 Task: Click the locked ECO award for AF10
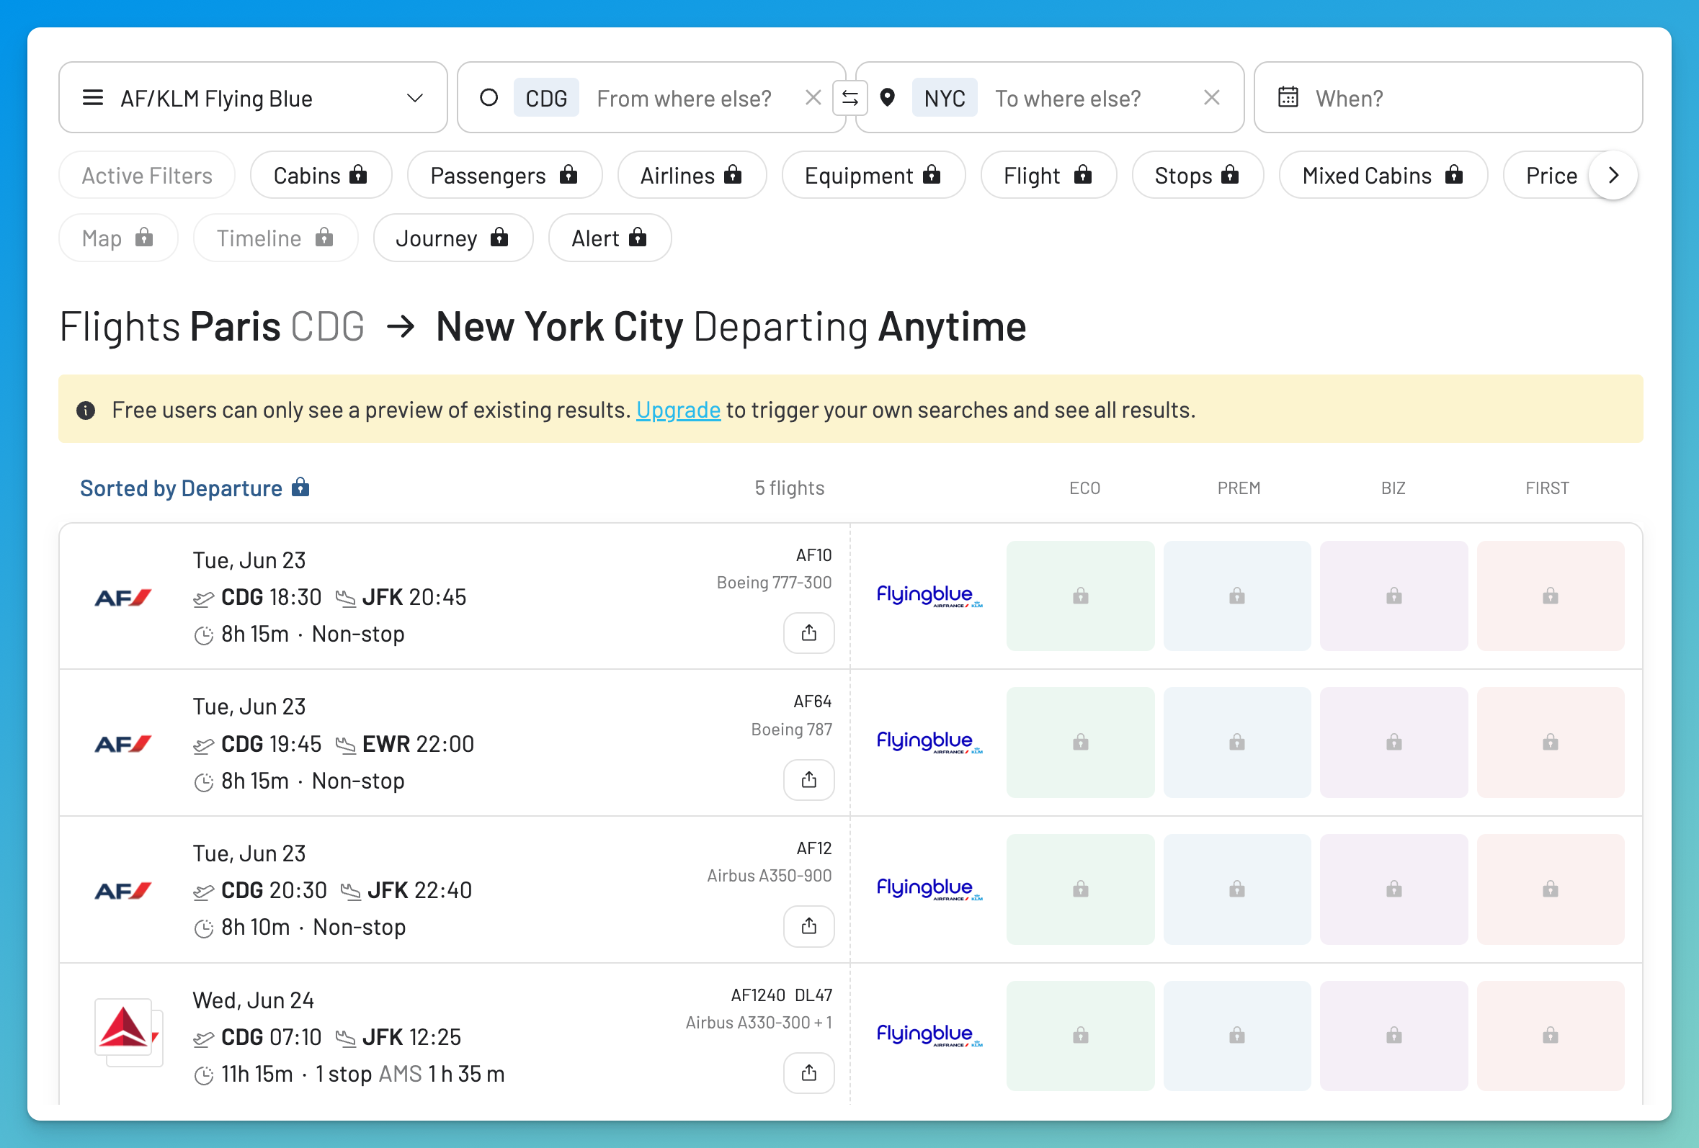(x=1080, y=596)
